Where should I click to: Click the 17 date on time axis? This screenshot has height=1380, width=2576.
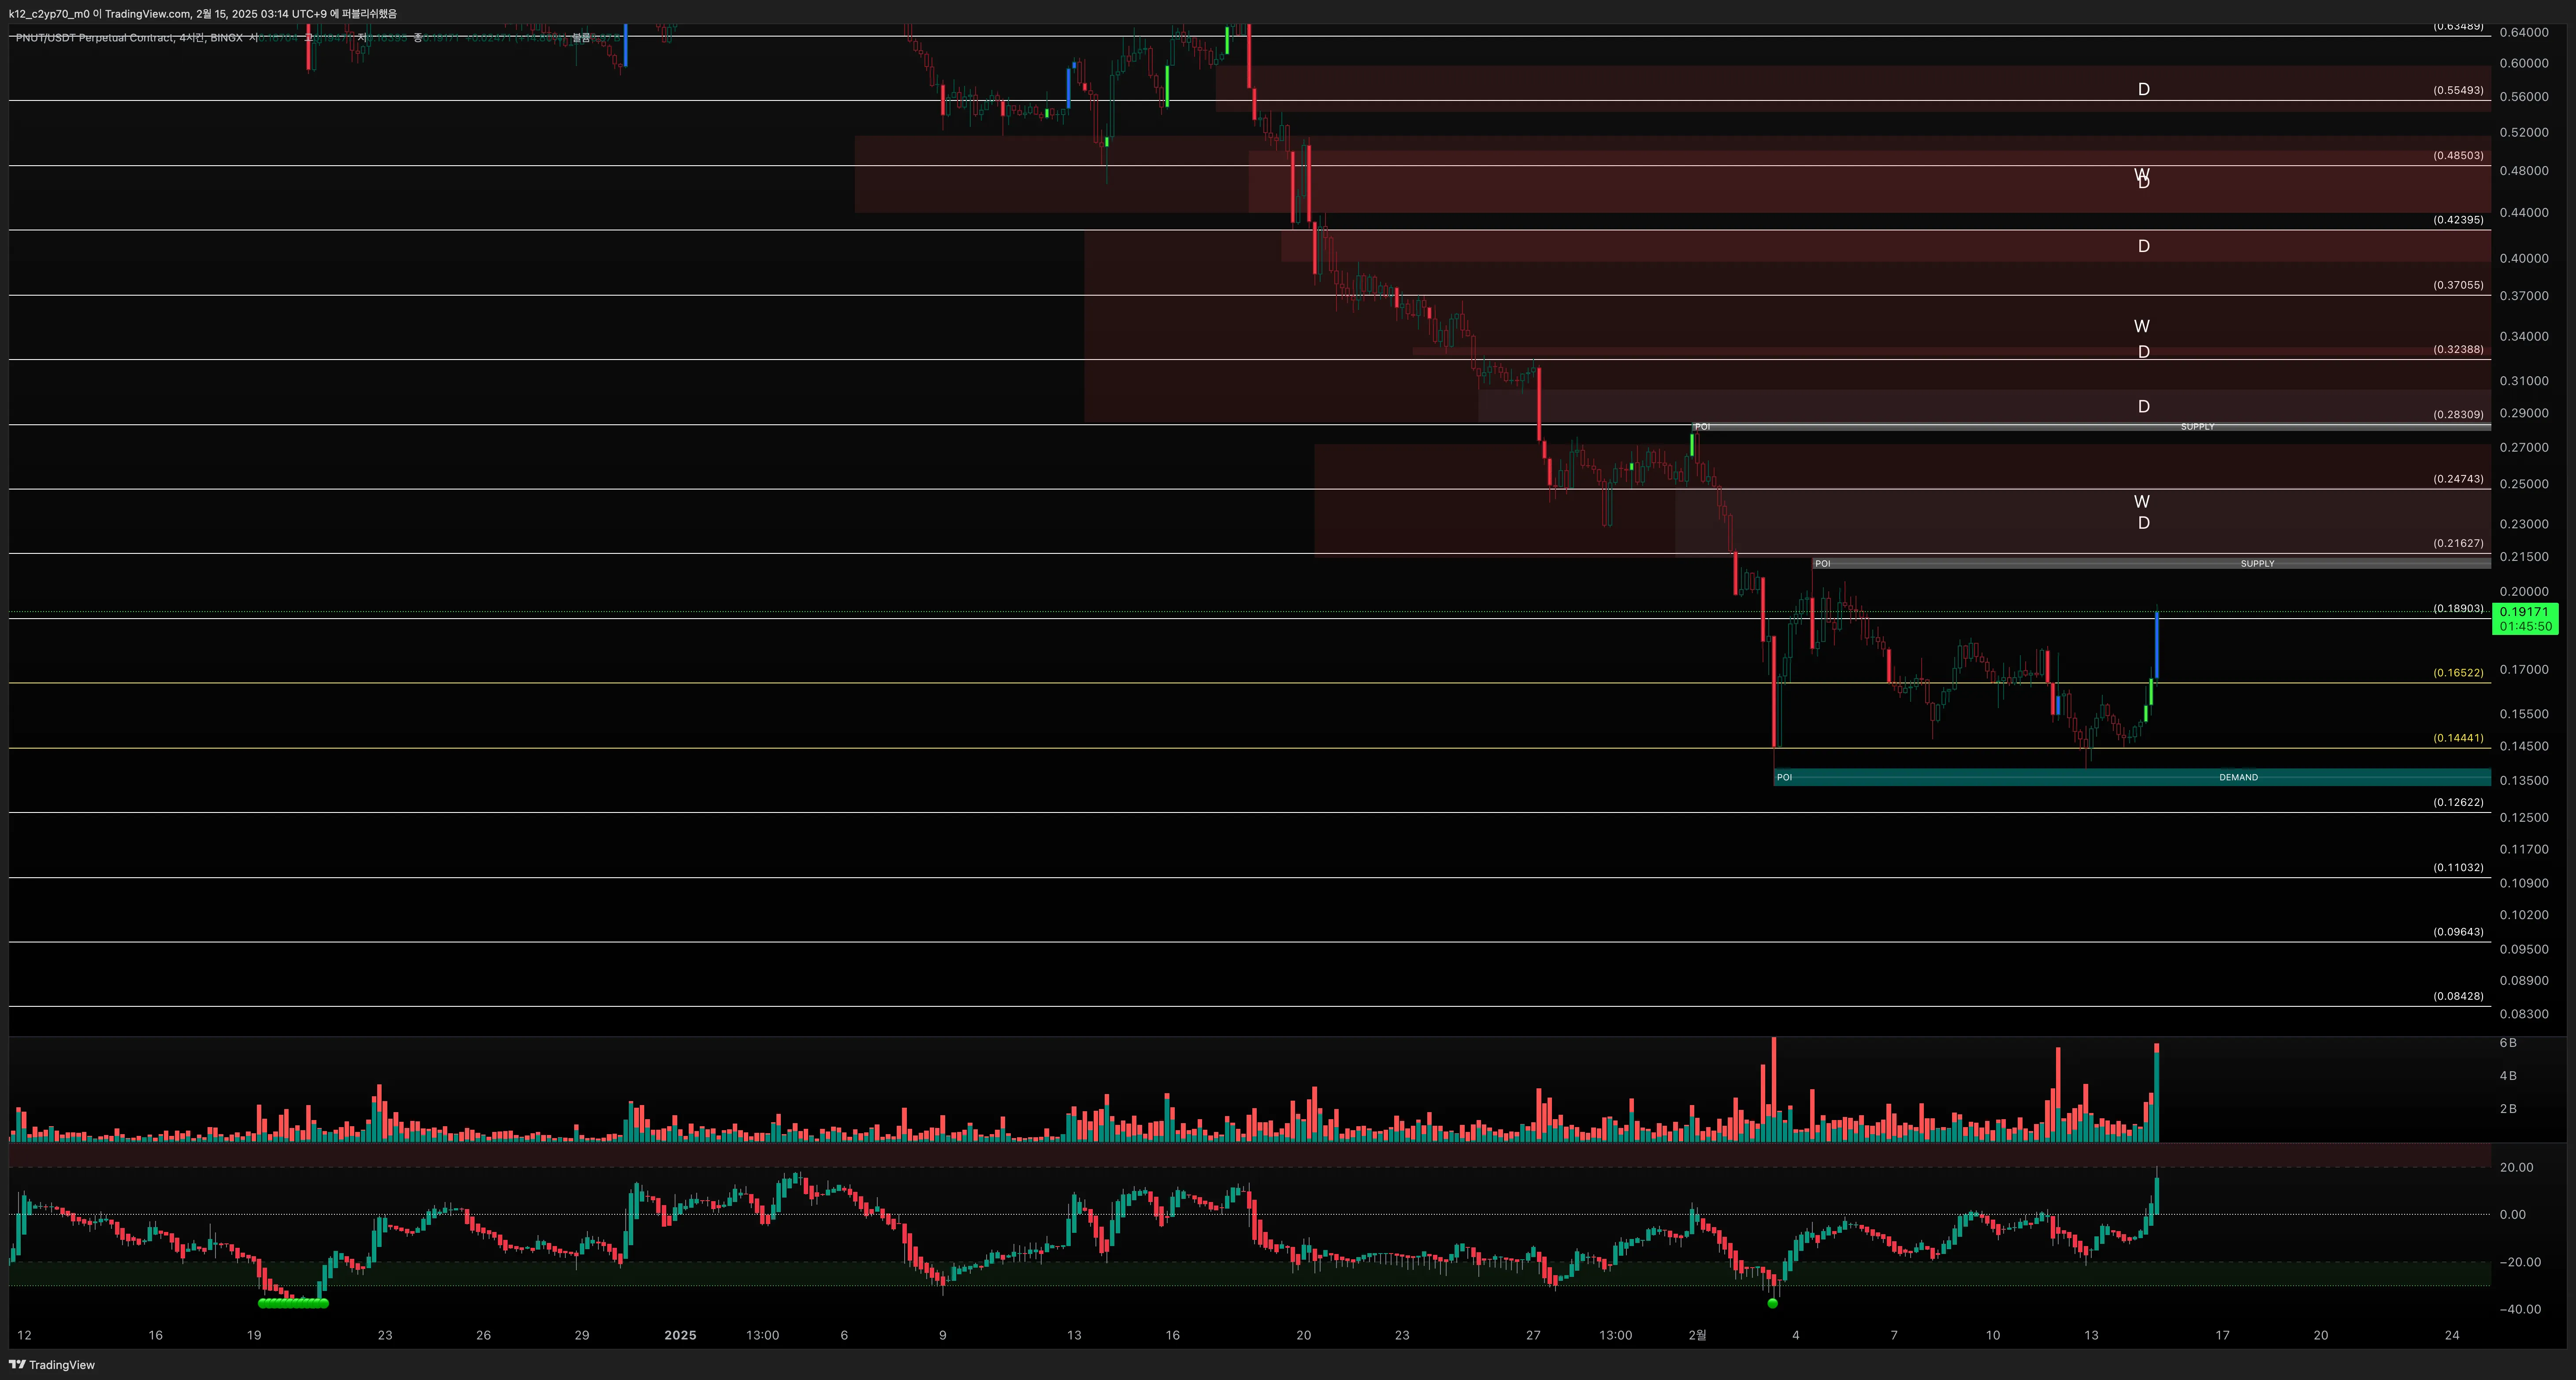coord(2222,1335)
